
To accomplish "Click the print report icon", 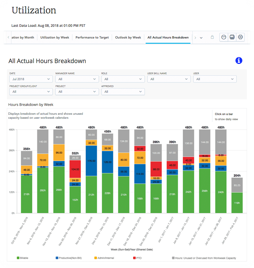I will (232, 37).
